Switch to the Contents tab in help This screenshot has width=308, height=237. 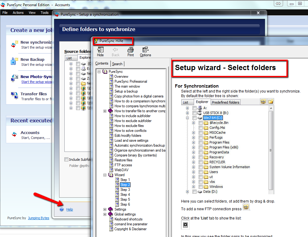tap(102, 63)
